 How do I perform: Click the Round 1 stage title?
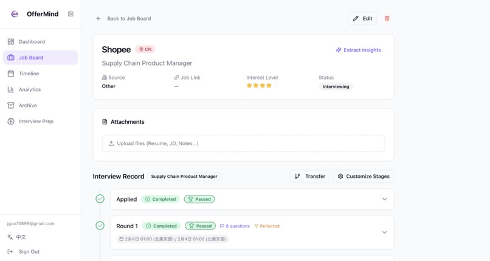127,226
